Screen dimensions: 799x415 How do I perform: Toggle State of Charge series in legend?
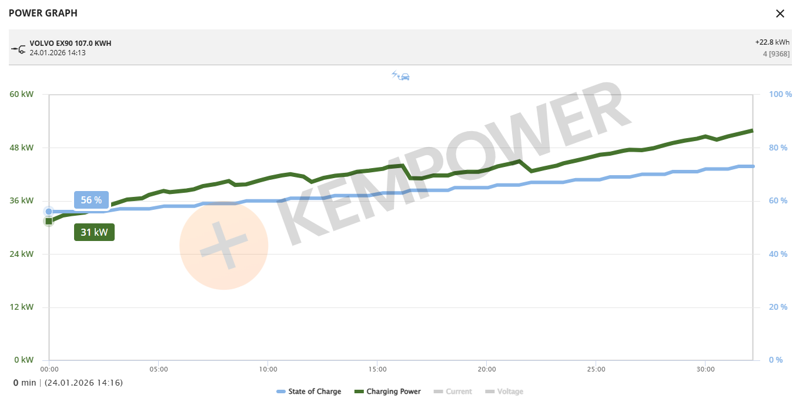tap(309, 391)
